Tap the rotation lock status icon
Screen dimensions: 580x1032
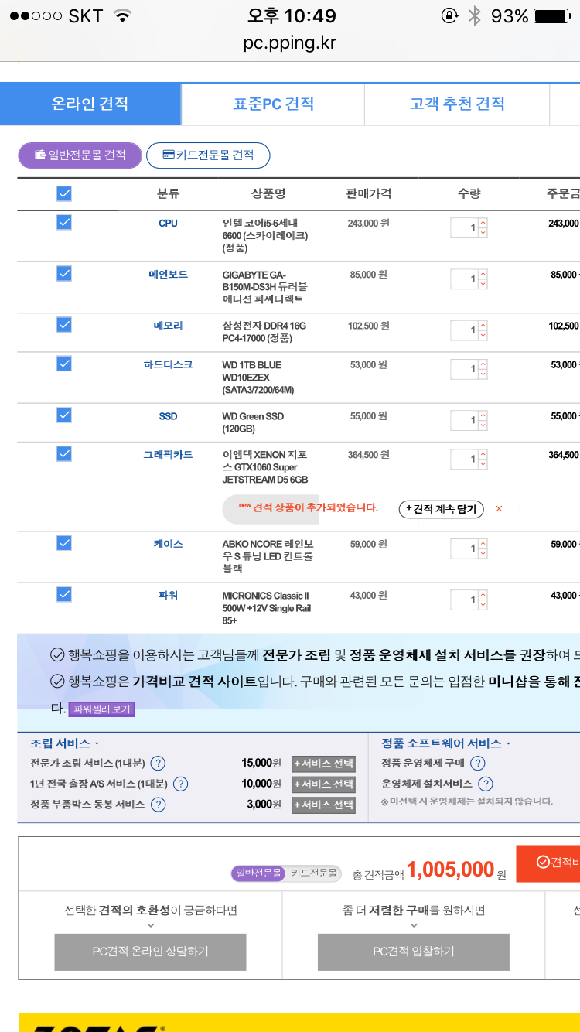coord(449,16)
